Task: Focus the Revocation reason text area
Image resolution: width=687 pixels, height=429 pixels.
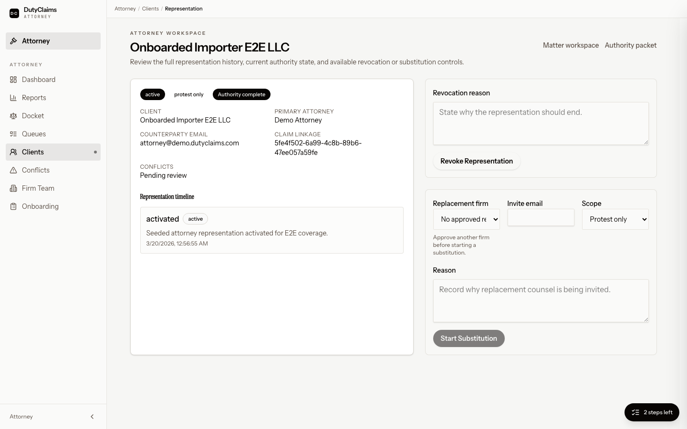Action: (x=541, y=123)
